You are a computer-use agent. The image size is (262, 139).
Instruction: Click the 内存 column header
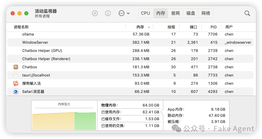(x=140, y=27)
